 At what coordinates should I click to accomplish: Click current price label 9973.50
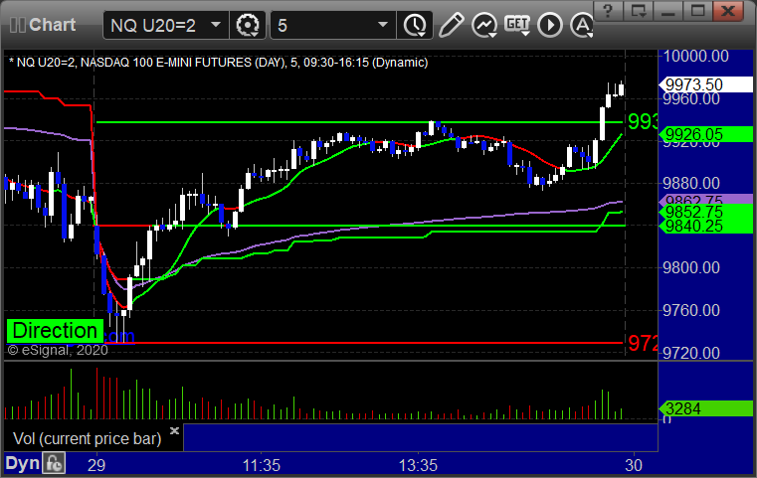(x=705, y=84)
